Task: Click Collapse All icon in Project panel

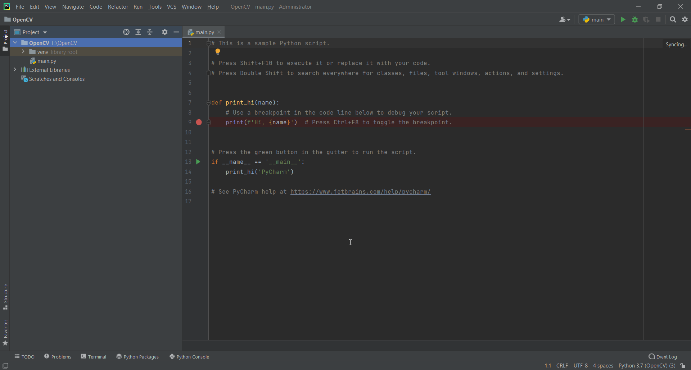Action: pos(150,32)
